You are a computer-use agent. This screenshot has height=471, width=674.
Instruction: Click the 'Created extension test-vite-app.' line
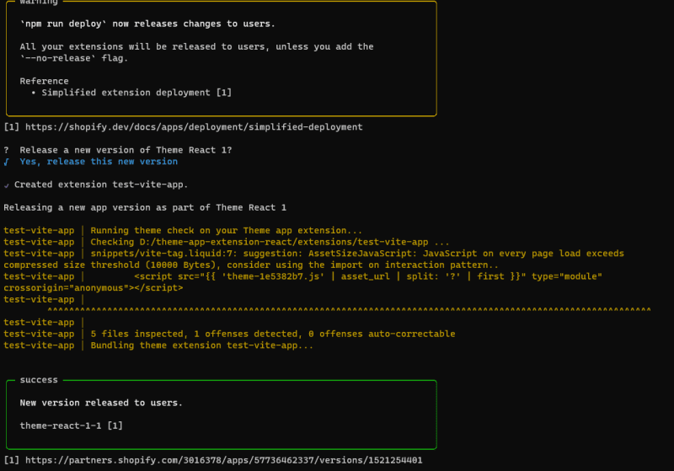tap(101, 185)
